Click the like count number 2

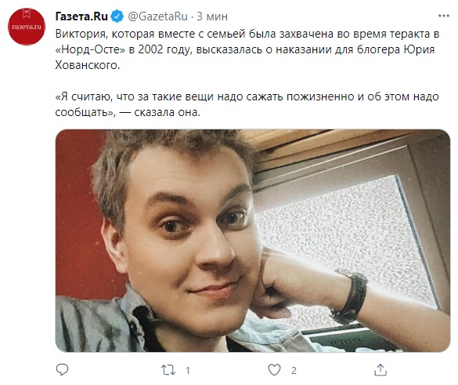point(294,371)
